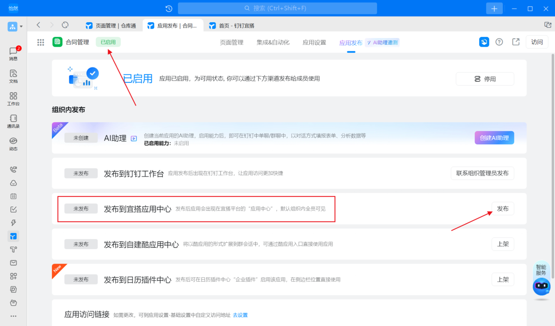Open the phone call icon in sidebar
The width and height of the screenshot is (555, 326).
(13, 169)
